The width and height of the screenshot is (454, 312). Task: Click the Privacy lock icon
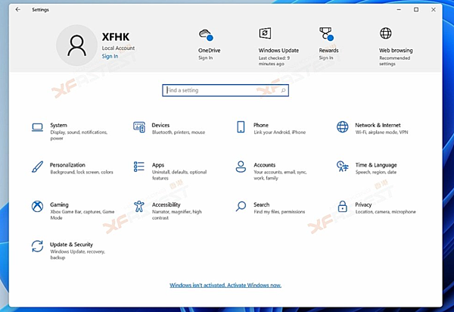pos(343,206)
